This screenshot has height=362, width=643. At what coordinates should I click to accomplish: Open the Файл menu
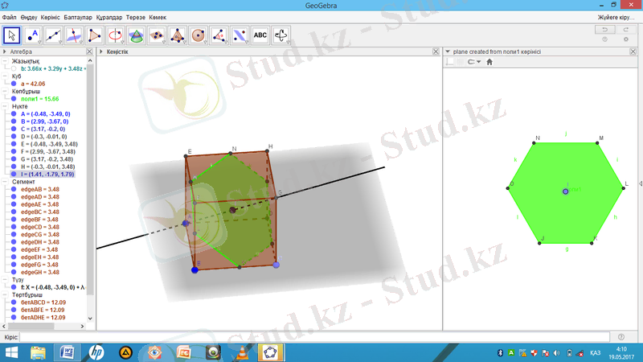click(9, 17)
